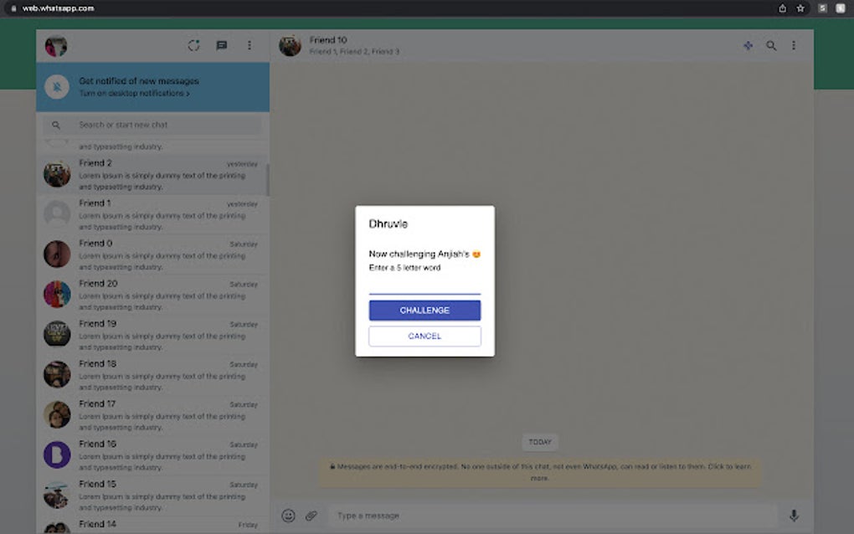Cancel the Dhruvle challenge dialog
The image size is (854, 534).
[x=424, y=336]
